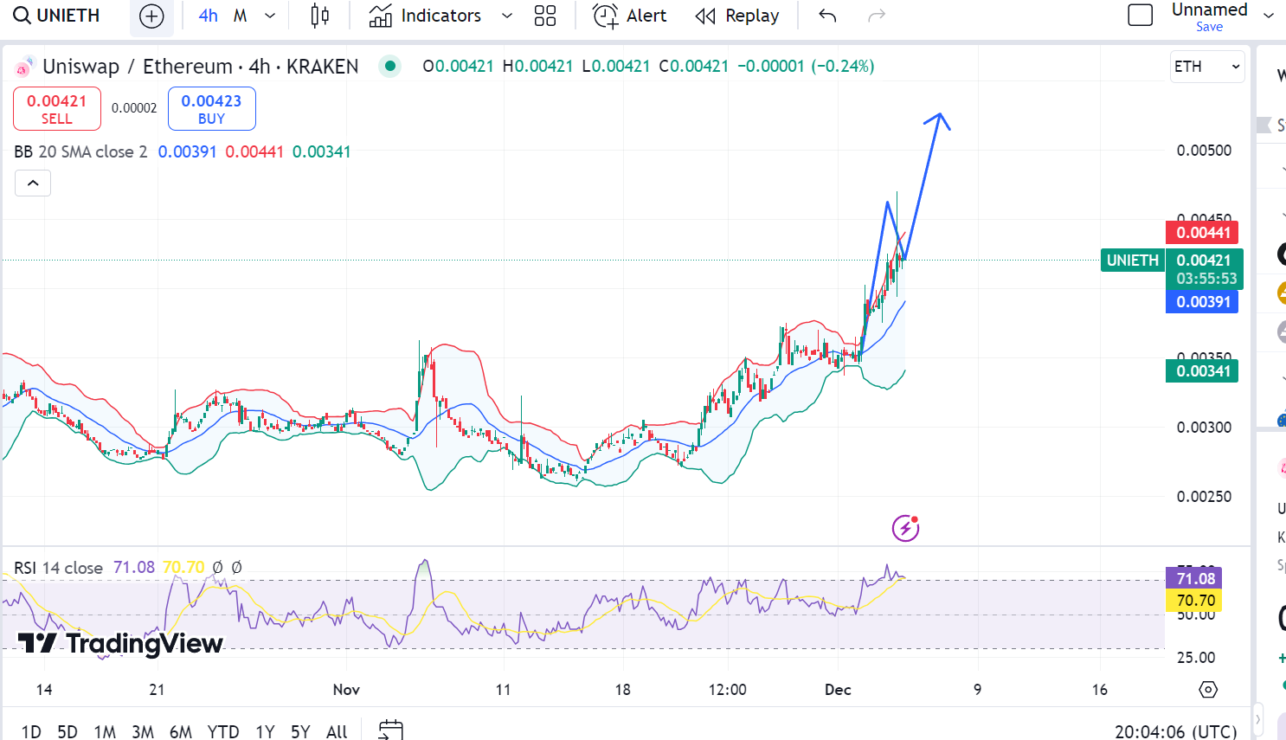Click the 0.00002 spread value

[x=134, y=108]
